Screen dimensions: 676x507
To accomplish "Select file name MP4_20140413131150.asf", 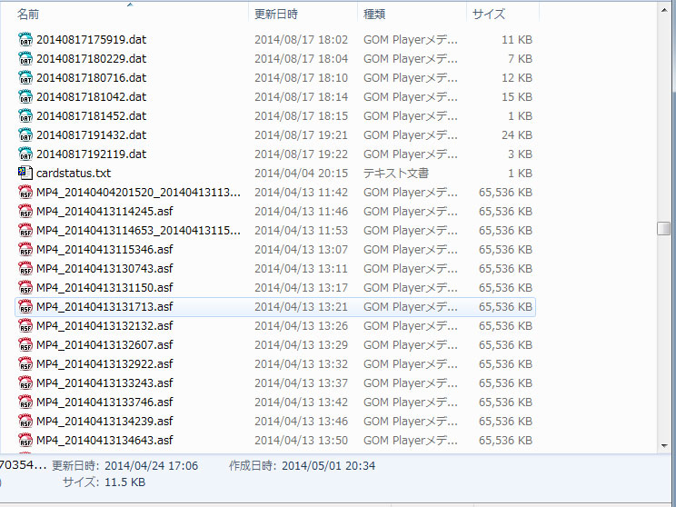I will tap(104, 287).
